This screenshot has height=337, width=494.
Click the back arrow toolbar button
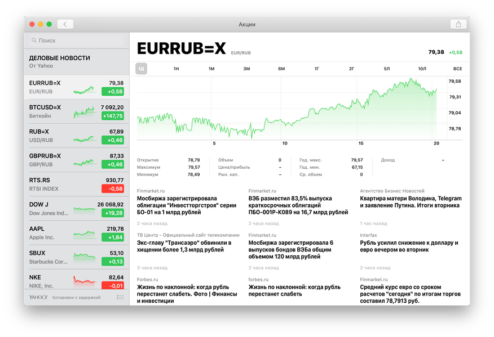pyautogui.click(x=65, y=24)
